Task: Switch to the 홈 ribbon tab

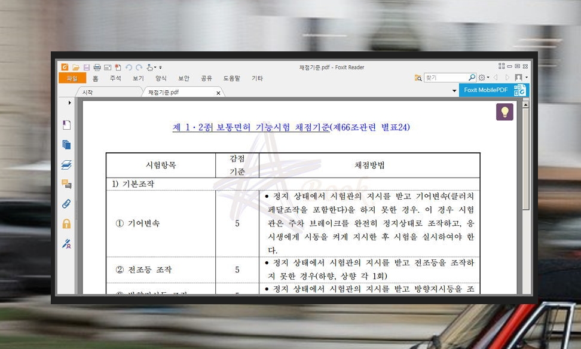Action: tap(95, 78)
